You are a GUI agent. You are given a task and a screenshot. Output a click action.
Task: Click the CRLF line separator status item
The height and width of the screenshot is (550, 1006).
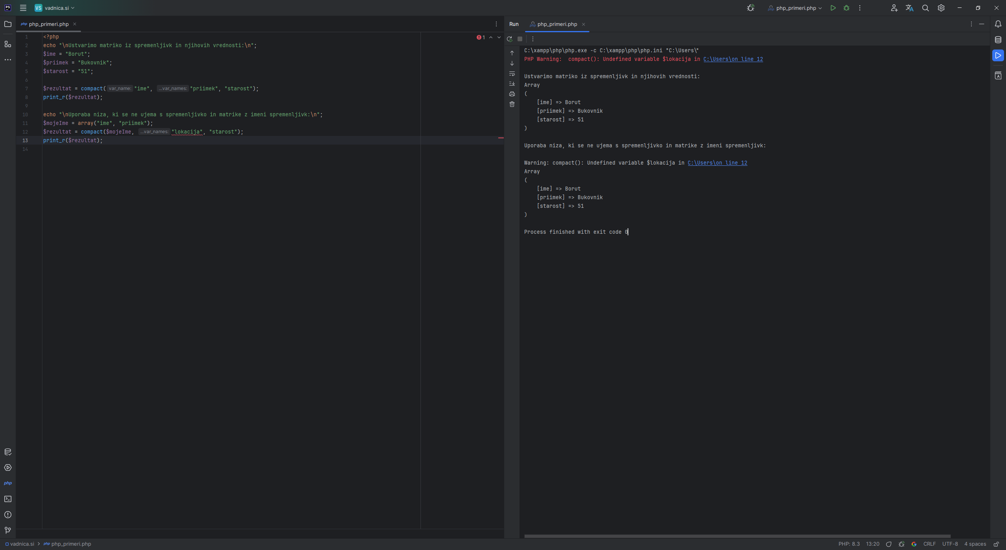pyautogui.click(x=929, y=544)
